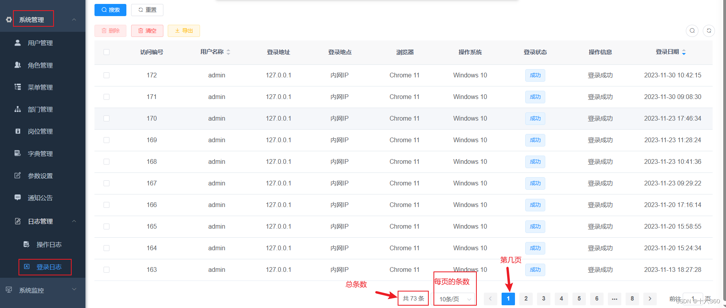Click the 成功 tag in row 172
The width and height of the screenshot is (726, 308).
[535, 75]
